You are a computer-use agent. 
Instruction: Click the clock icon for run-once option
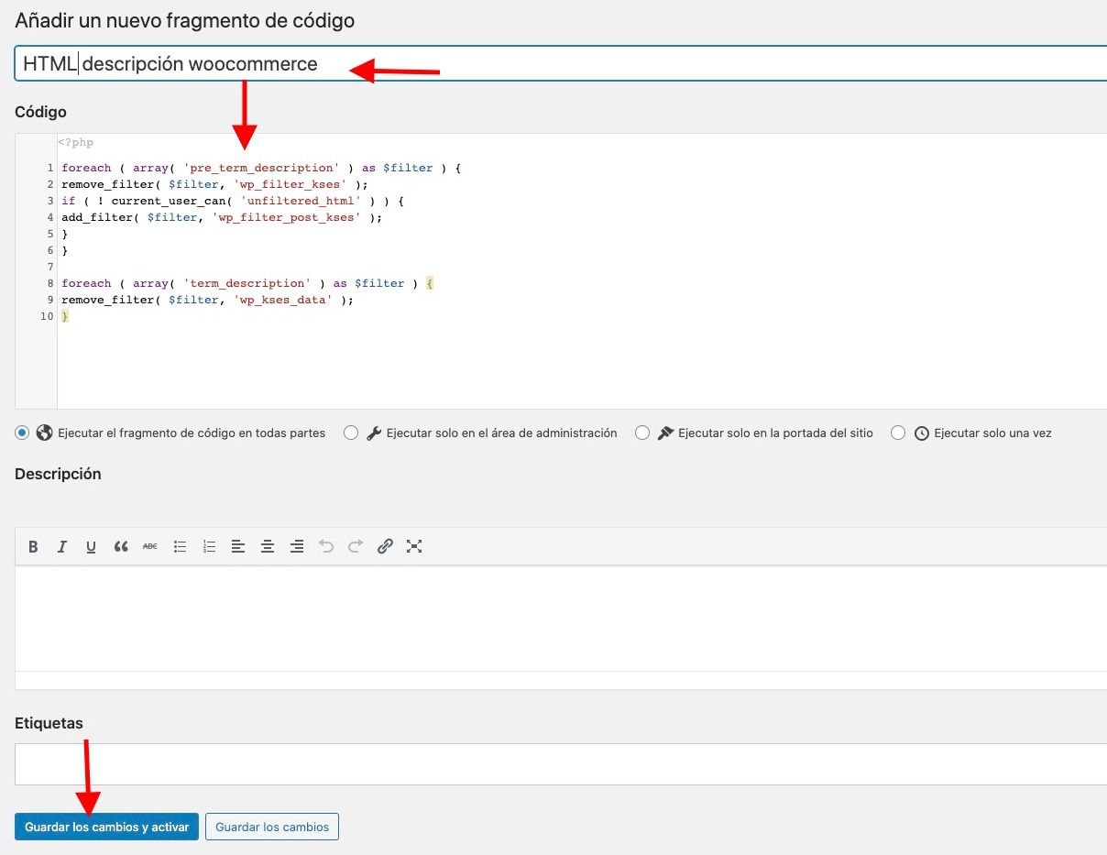(922, 433)
